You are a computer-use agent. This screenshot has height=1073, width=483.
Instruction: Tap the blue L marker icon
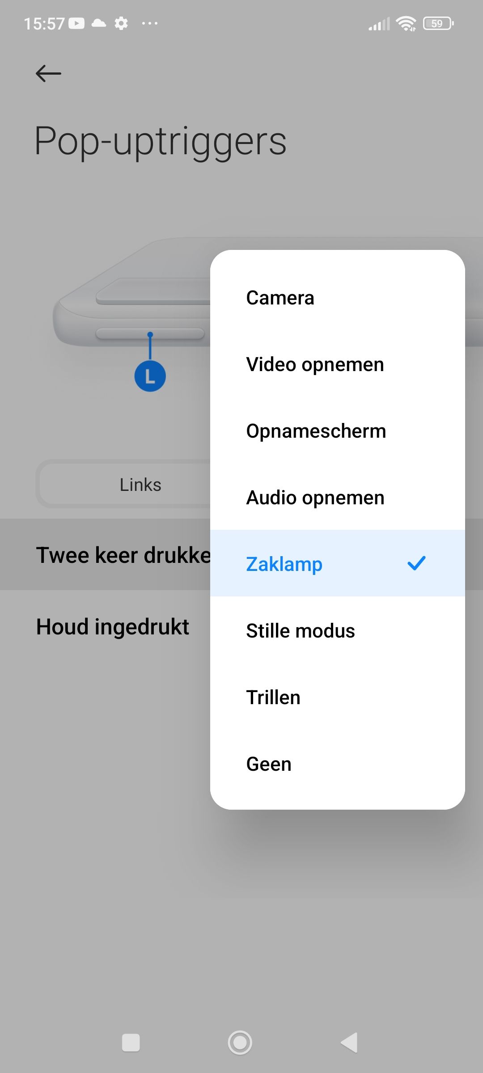150,376
